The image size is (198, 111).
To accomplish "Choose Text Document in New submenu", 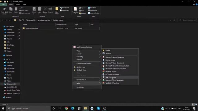I will 120,77.
